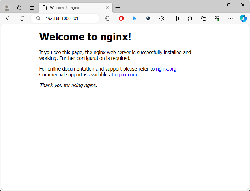Open the Extensions puzzle piece menu
The width and height of the screenshot is (250, 191).
click(x=162, y=18)
